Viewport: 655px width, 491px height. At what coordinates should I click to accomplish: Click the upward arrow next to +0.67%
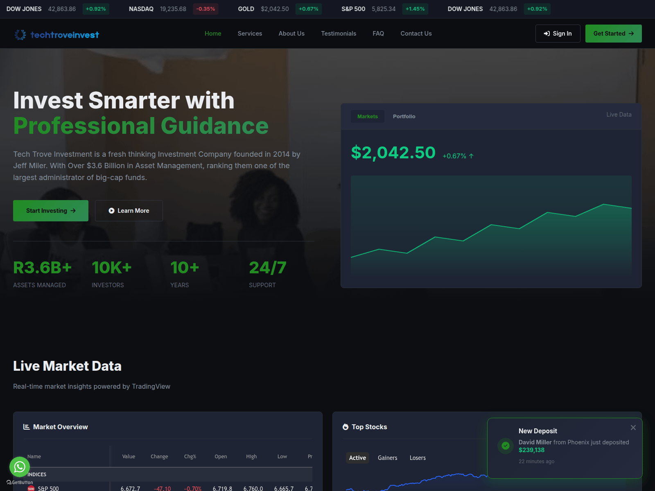tap(471, 156)
